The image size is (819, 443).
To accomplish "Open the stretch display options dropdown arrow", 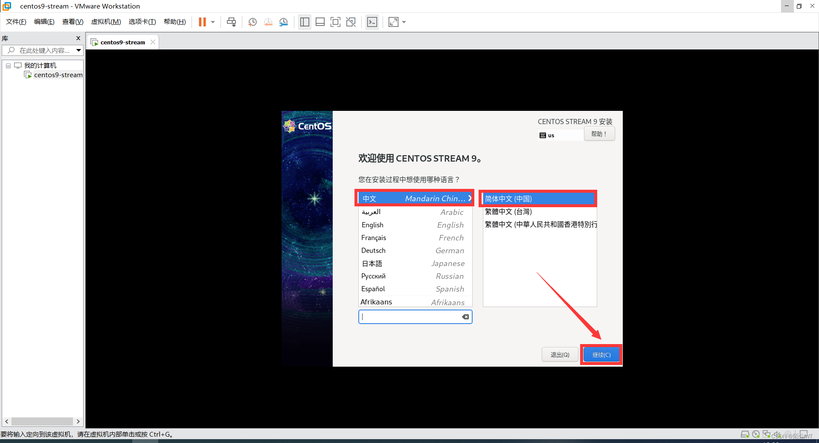I will 404,22.
